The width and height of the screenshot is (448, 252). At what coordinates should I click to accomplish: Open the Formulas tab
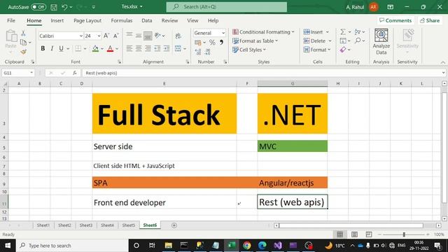(121, 20)
